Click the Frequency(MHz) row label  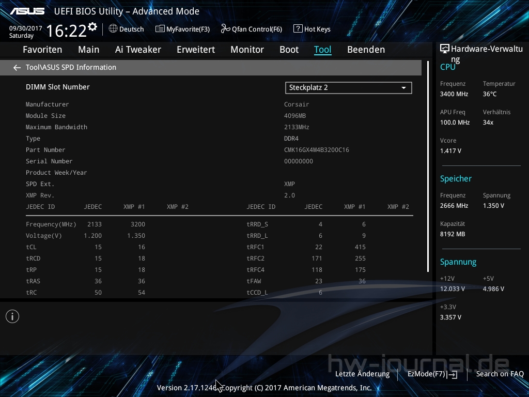[x=51, y=224]
